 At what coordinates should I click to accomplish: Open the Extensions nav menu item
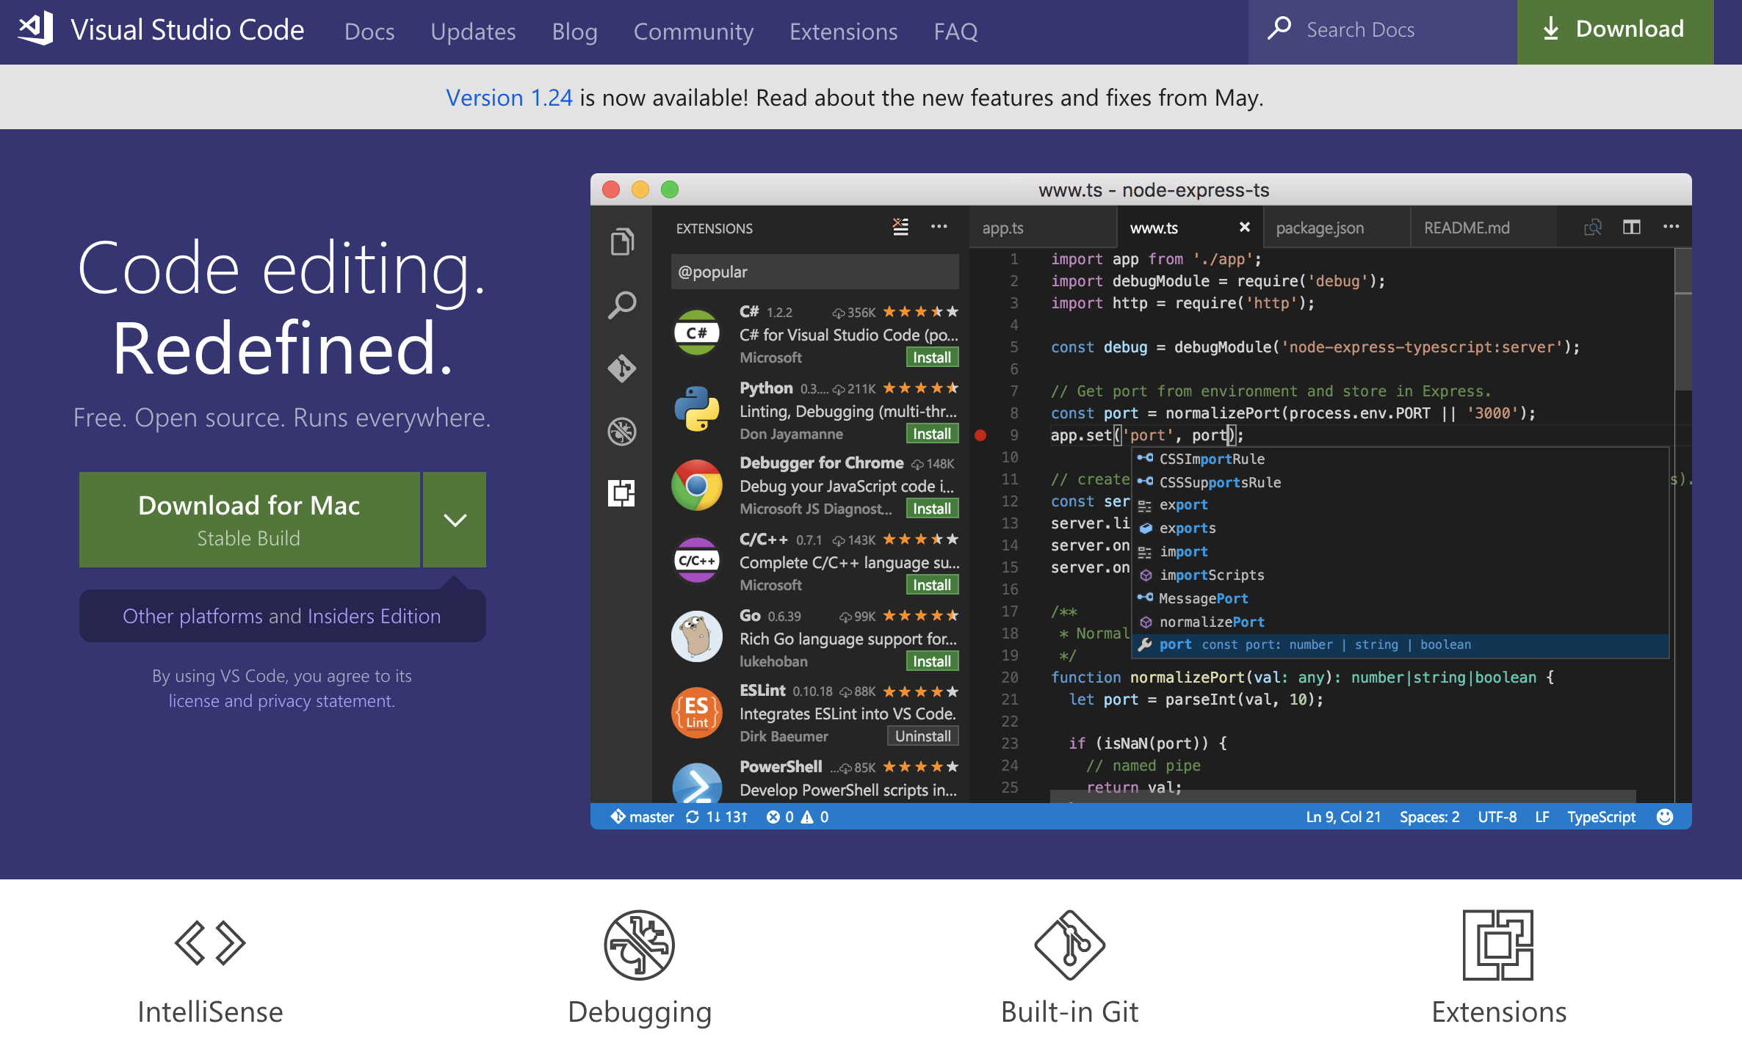(843, 32)
